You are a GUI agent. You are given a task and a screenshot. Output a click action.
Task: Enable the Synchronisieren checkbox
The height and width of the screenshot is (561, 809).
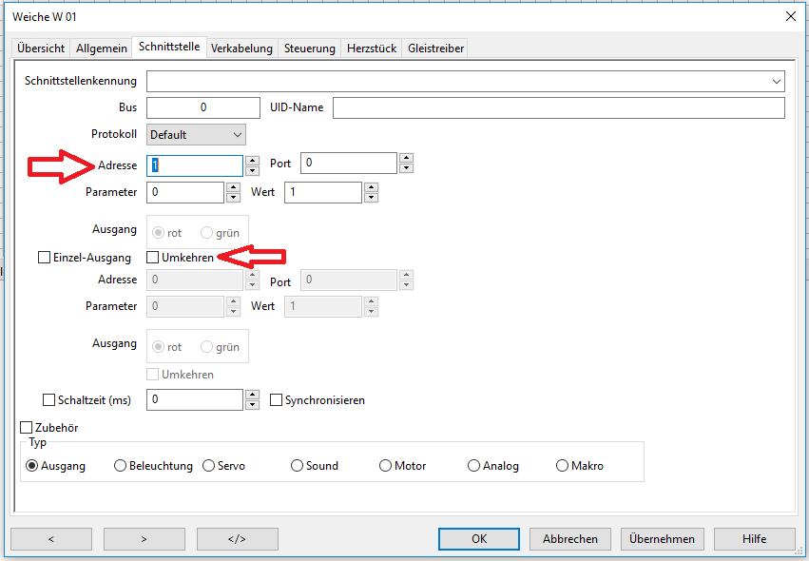coord(277,400)
